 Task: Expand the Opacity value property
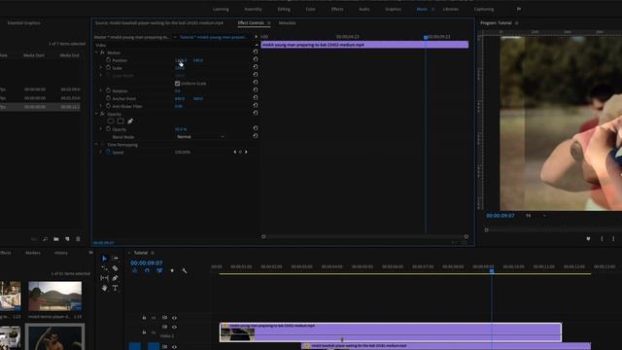(101, 129)
